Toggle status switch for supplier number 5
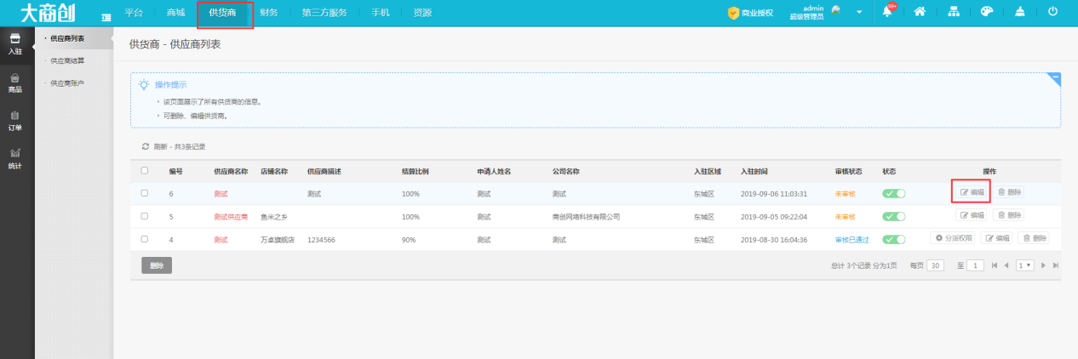The width and height of the screenshot is (1078, 359). [x=894, y=216]
